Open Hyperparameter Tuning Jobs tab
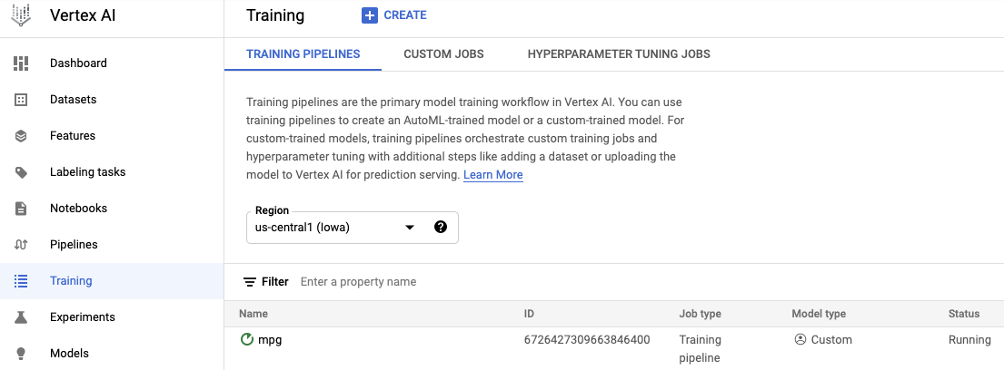 point(619,54)
